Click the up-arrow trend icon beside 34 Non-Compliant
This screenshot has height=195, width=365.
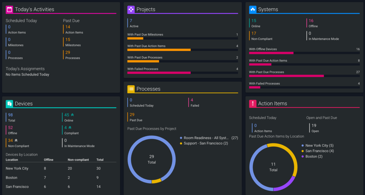(16, 140)
